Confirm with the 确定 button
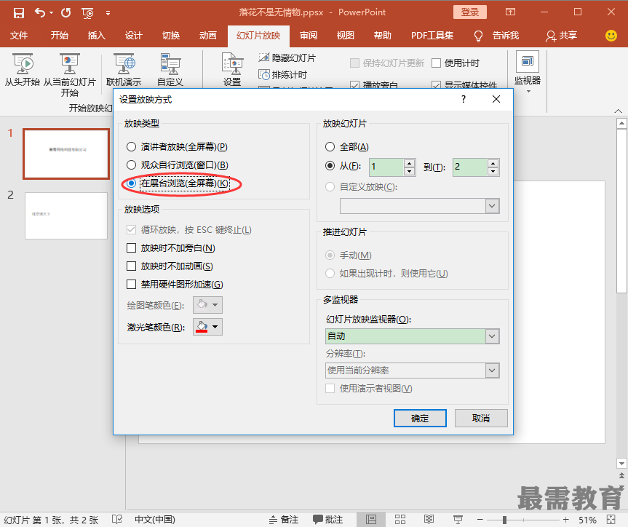The width and height of the screenshot is (628, 527). pos(420,418)
